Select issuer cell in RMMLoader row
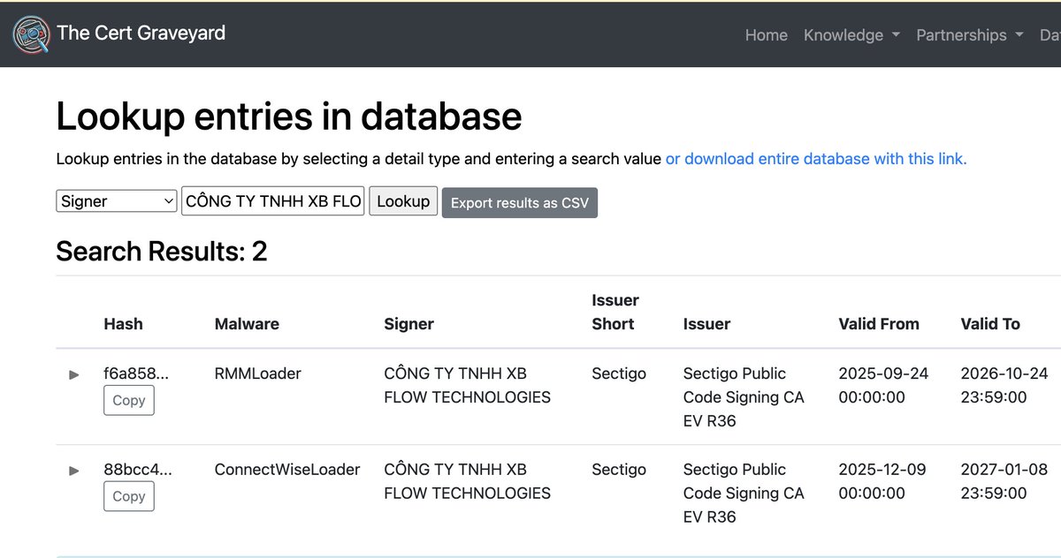 coord(744,397)
